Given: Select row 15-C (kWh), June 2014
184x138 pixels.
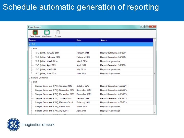Looking at the screenshot, I should 91,74.
